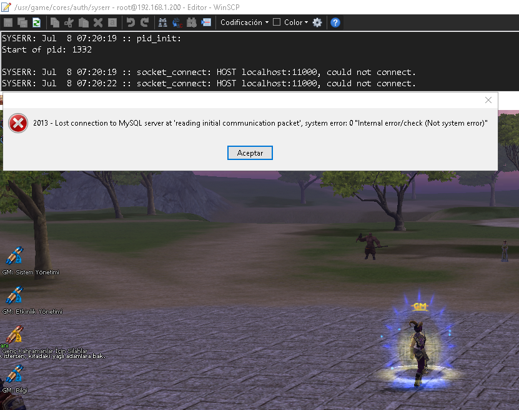Image resolution: width=519 pixels, height=410 pixels.
Task: Click the monster standing under the tree
Action: tap(370, 246)
